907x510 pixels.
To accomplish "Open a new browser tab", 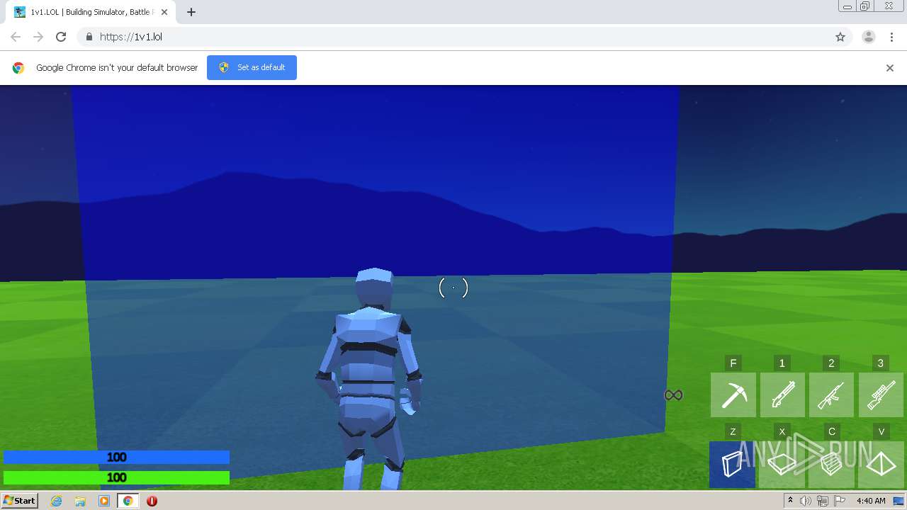I will tap(191, 12).
